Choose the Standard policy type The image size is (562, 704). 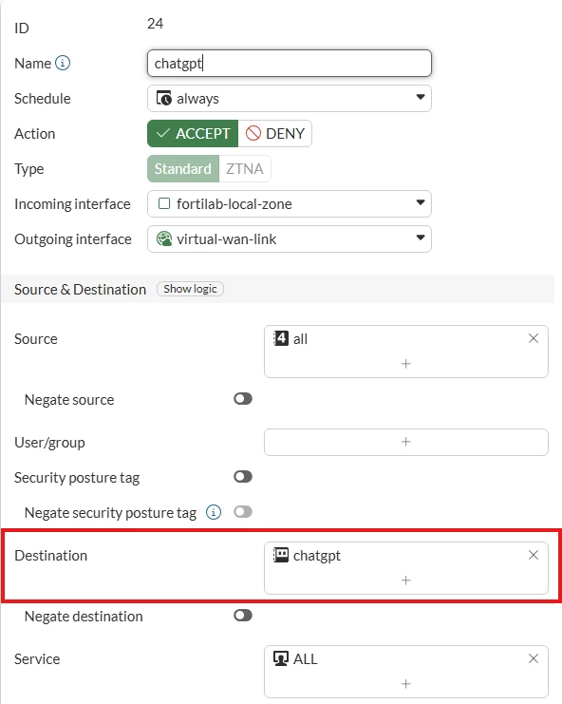(183, 168)
